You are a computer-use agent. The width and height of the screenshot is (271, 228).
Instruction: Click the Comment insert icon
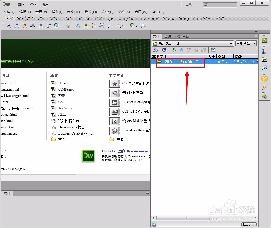click(x=102, y=26)
